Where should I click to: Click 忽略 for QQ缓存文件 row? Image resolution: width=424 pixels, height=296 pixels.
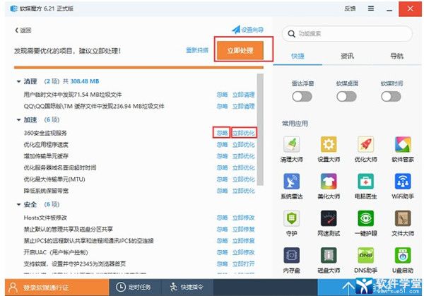(223, 106)
